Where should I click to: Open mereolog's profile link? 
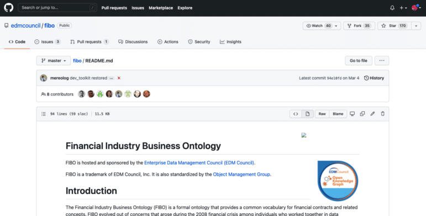click(x=60, y=78)
